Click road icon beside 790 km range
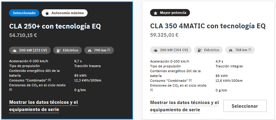 coord(90,51)
